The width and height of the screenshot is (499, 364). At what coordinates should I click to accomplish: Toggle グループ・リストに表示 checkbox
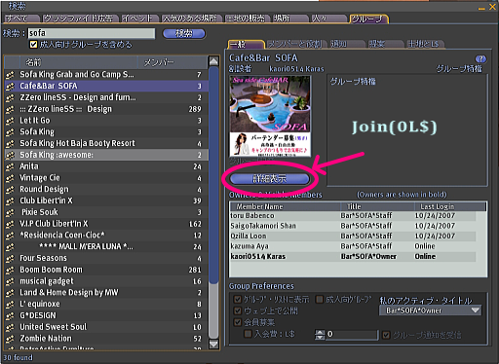click(x=238, y=299)
